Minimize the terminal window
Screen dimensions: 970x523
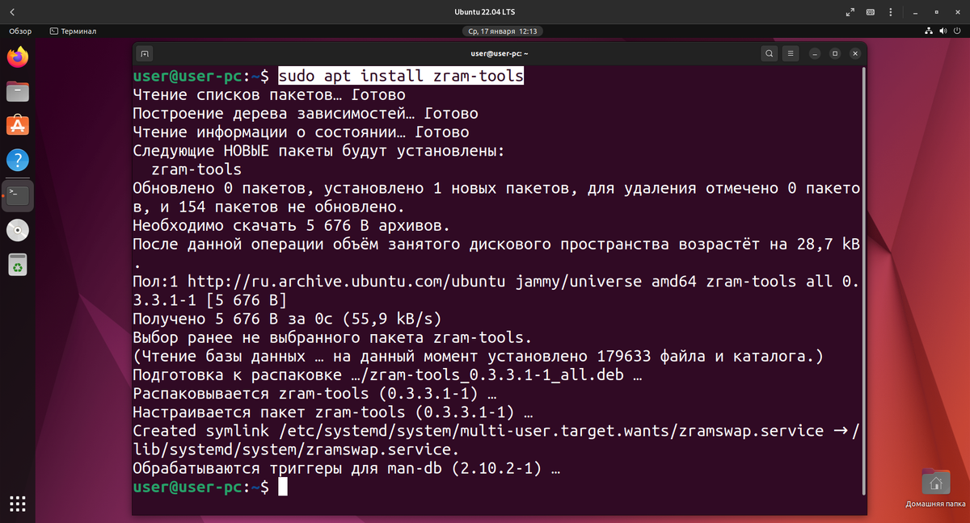pyautogui.click(x=815, y=54)
